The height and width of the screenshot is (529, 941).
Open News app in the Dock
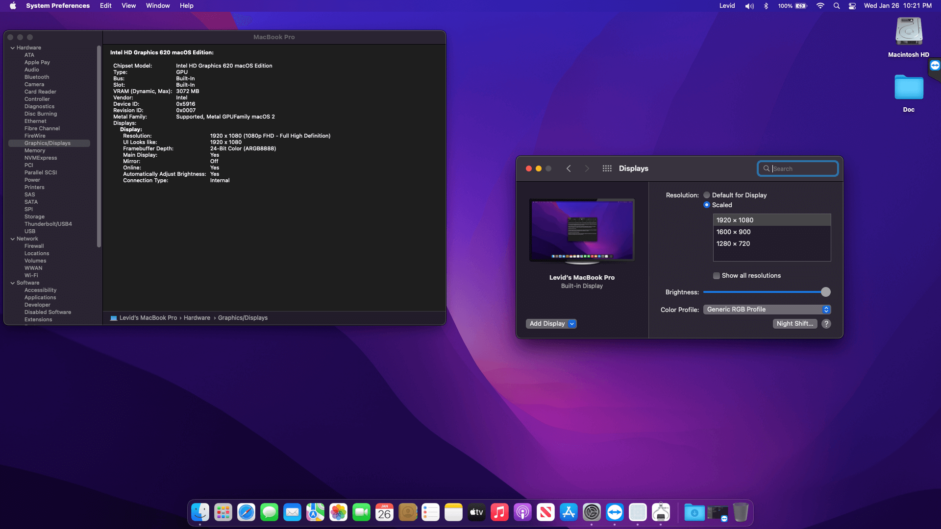click(x=545, y=512)
